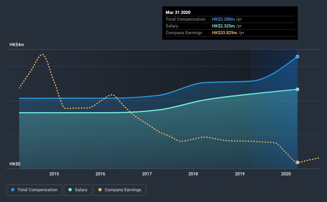Click the blue Total Compensation data point
Viewport: 327px width, 202px height.
pos(298,56)
